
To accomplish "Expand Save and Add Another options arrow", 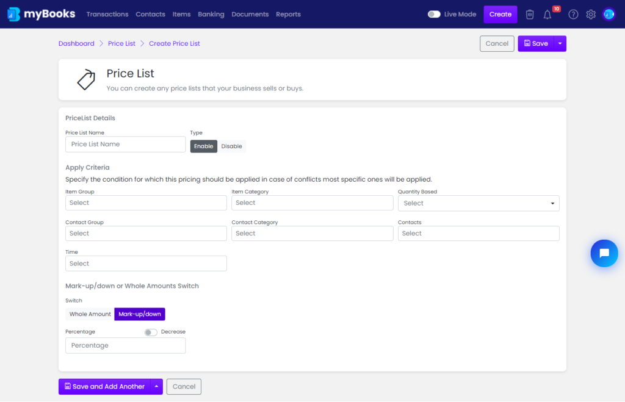I will pos(157,387).
